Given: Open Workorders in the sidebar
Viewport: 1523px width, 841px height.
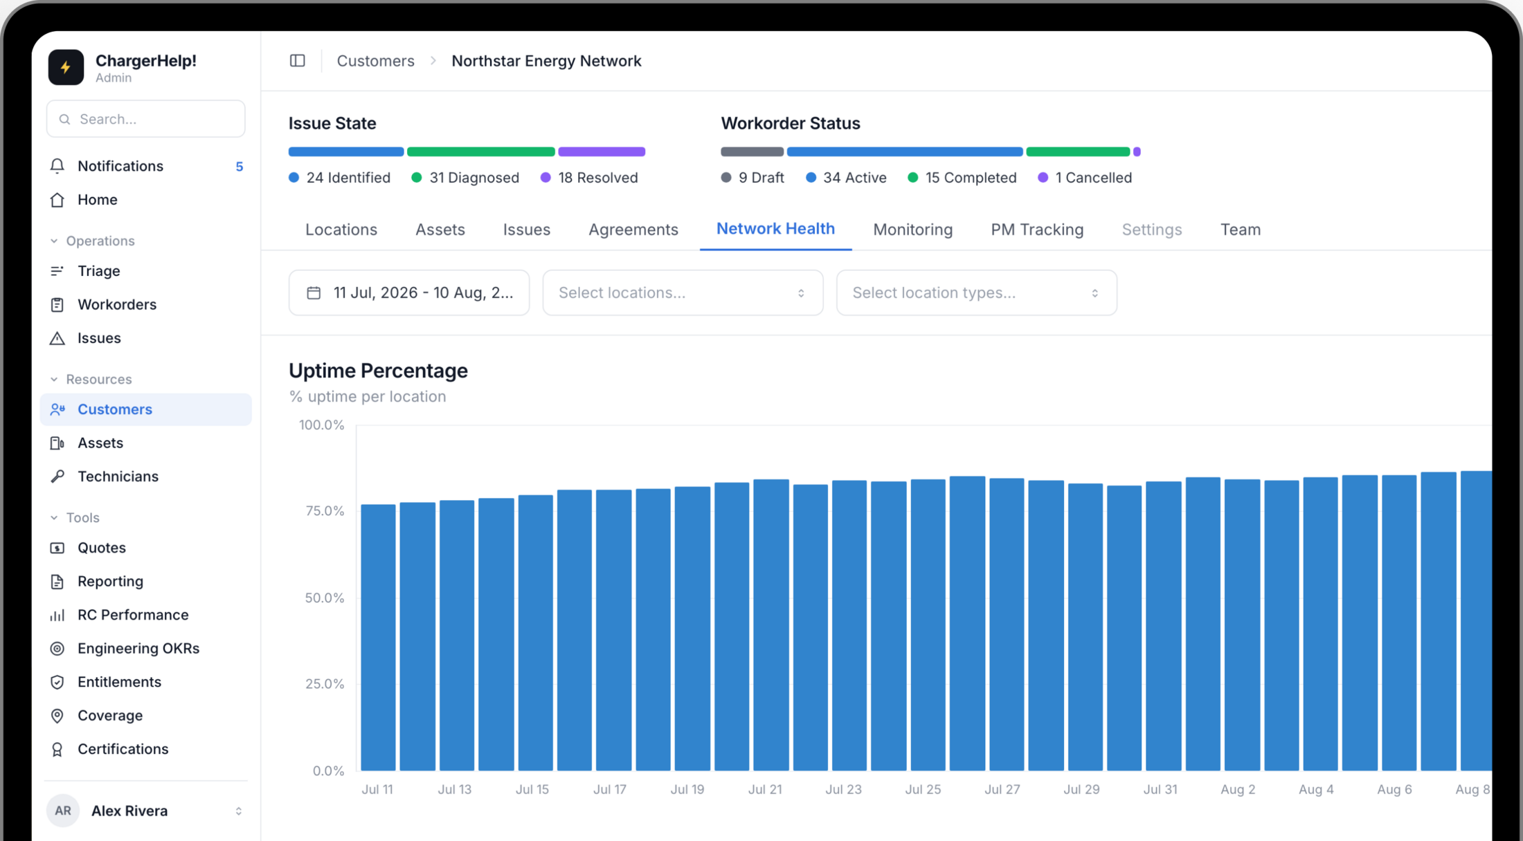Looking at the screenshot, I should coord(145,305).
